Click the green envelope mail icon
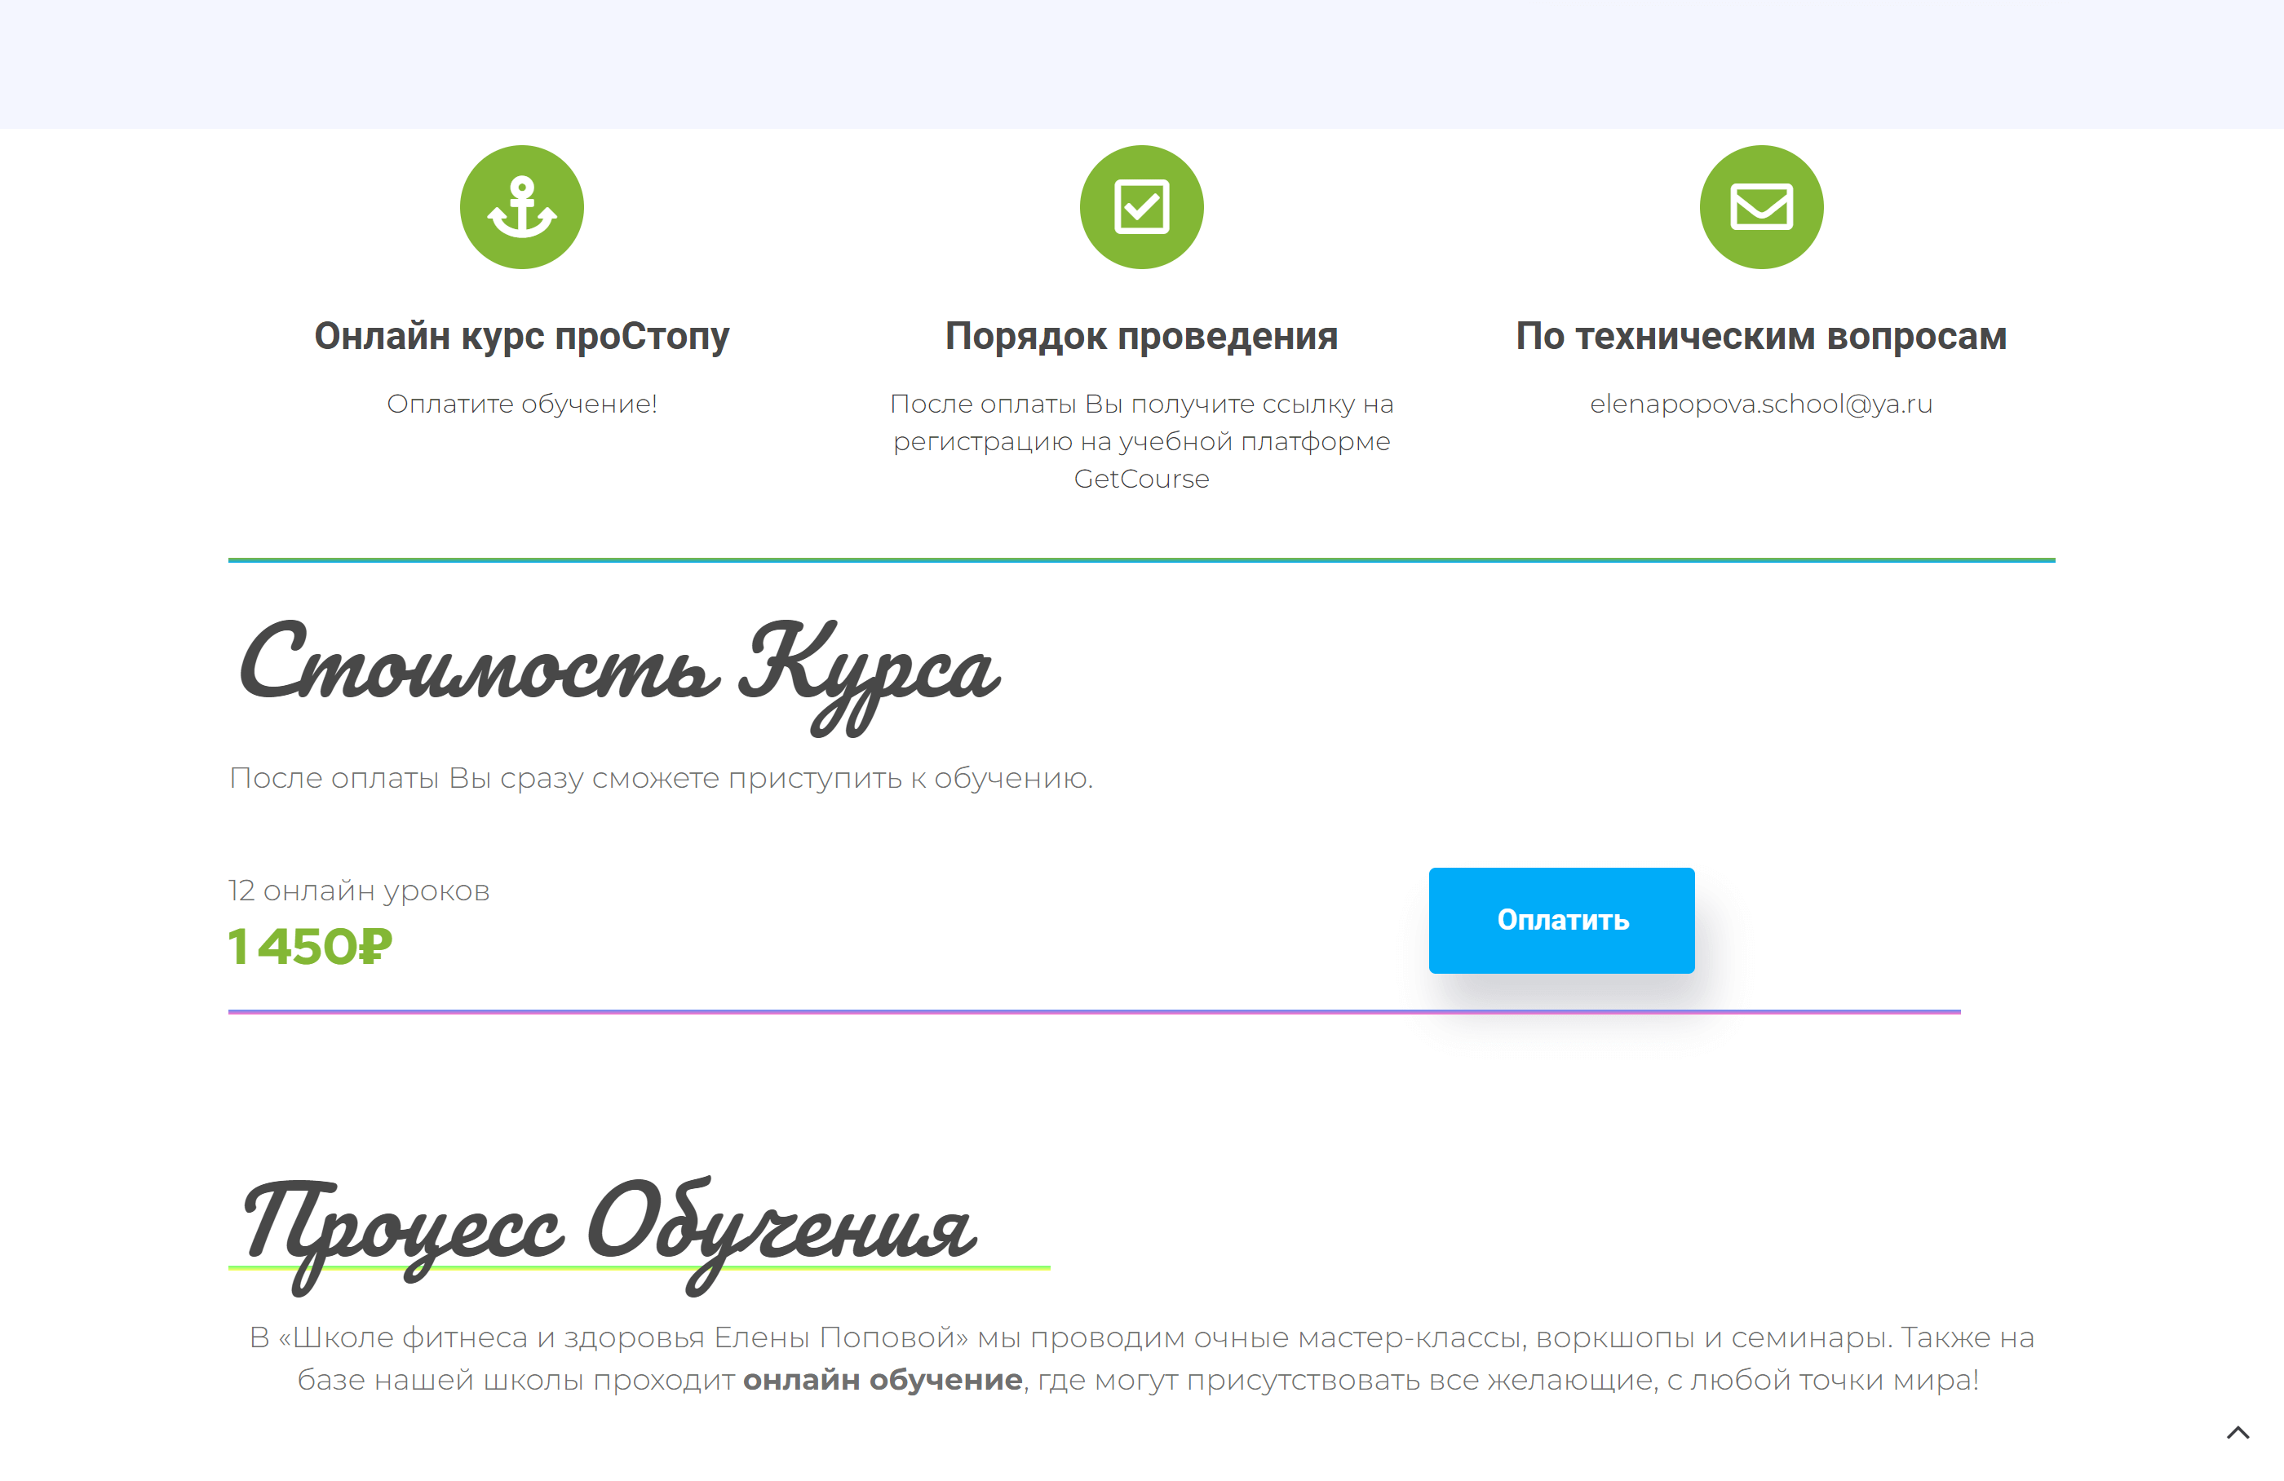 1762,207
